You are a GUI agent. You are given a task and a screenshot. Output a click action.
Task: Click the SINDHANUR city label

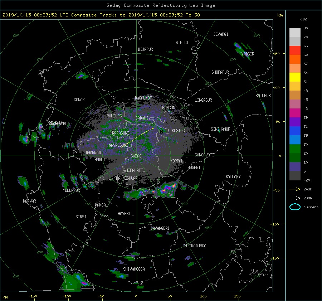(220, 129)
